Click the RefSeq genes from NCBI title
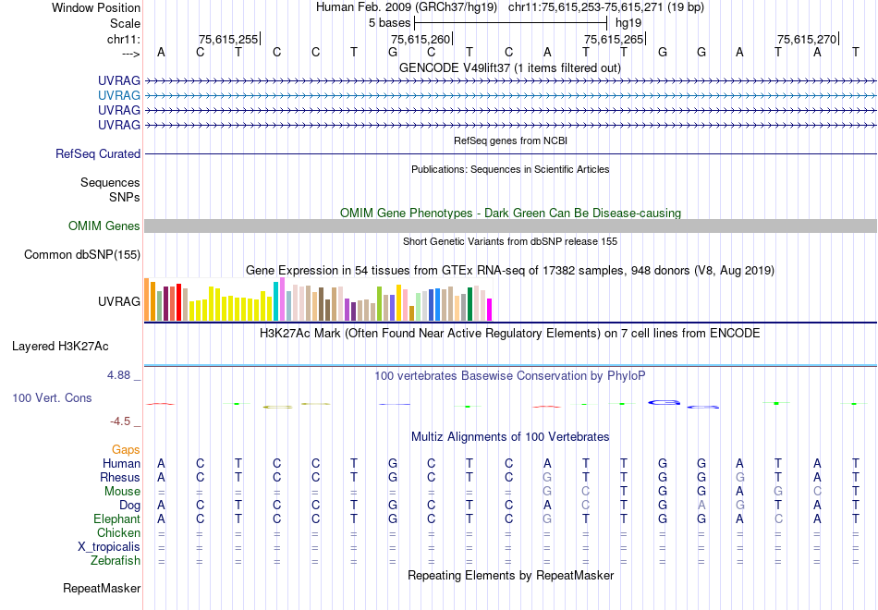 pos(511,140)
